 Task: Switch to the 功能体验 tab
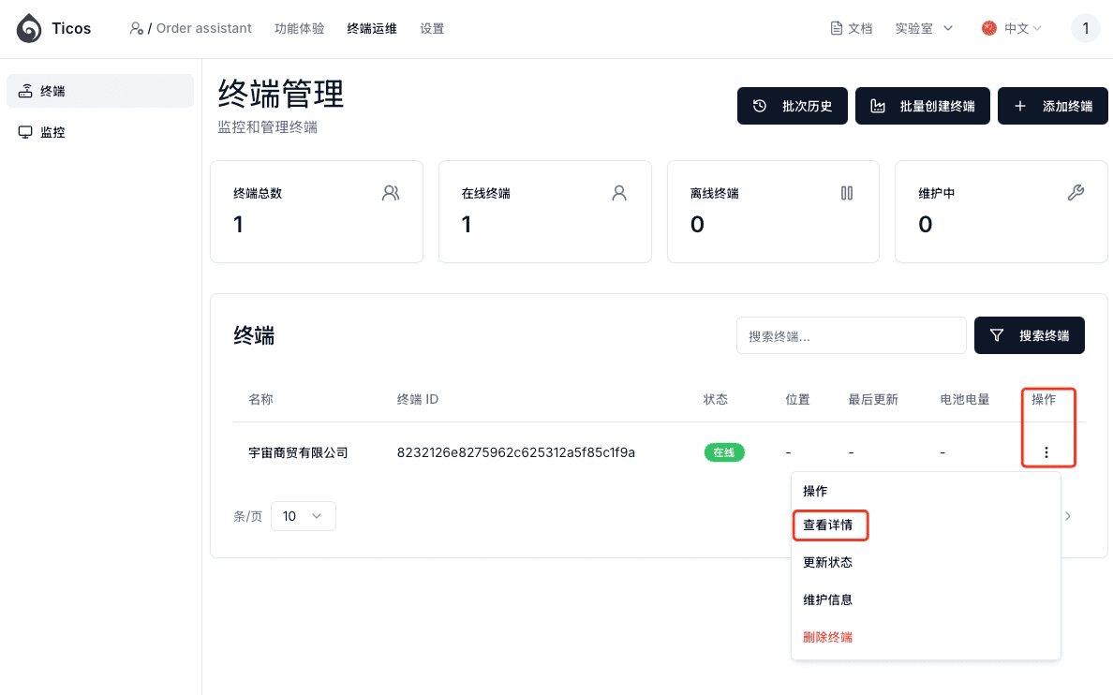(299, 29)
